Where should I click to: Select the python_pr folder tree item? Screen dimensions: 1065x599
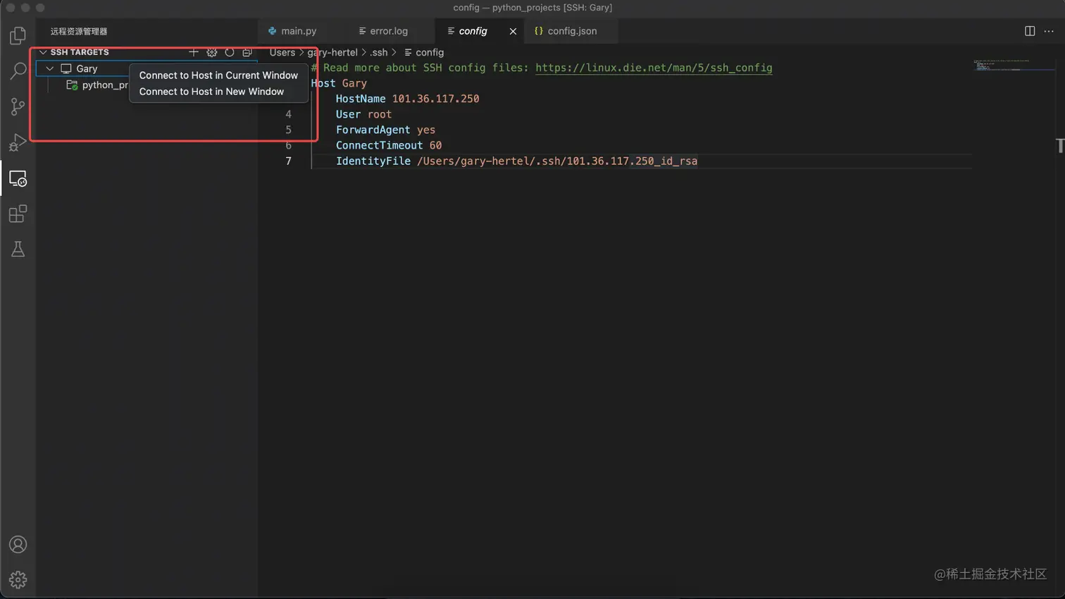coord(105,85)
